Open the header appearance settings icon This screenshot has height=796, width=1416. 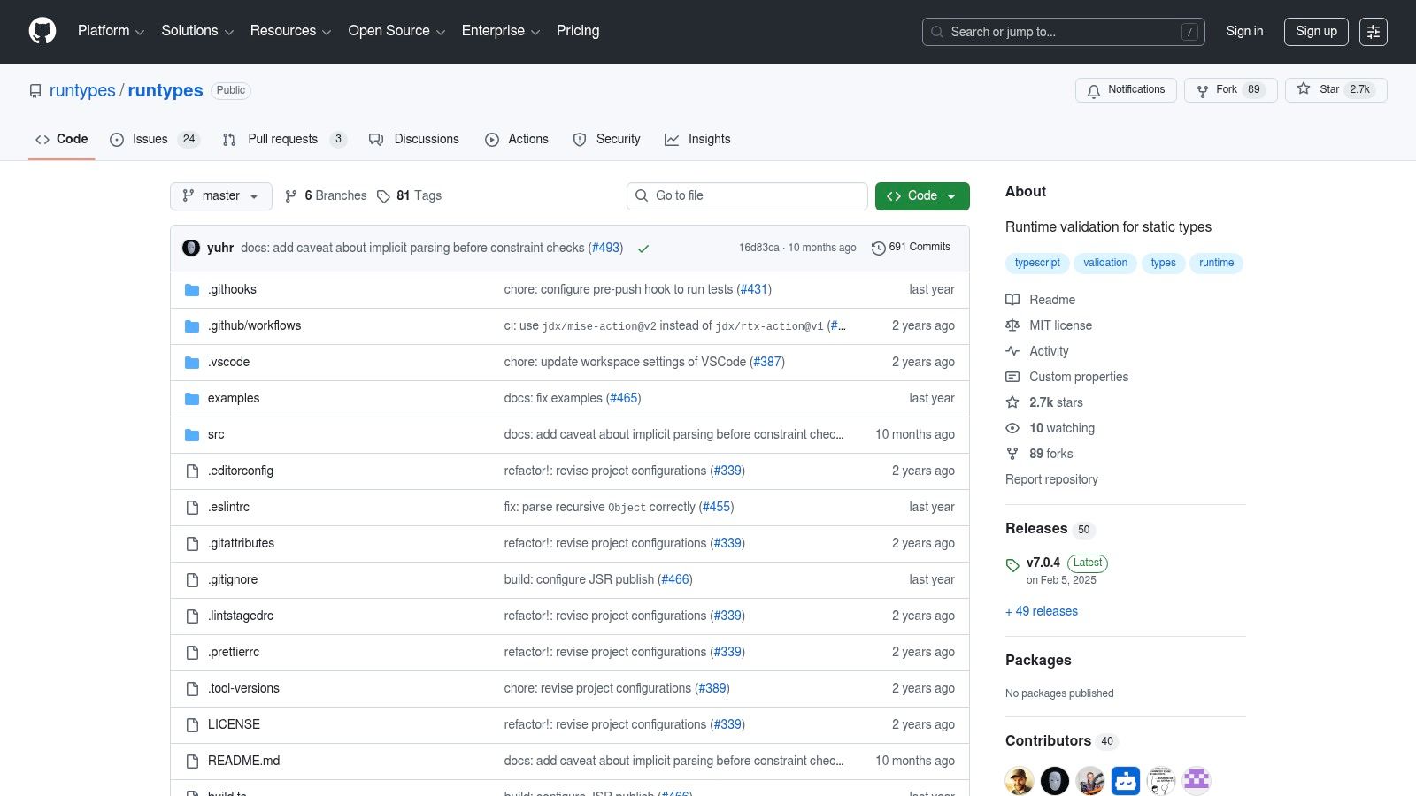[1373, 32]
